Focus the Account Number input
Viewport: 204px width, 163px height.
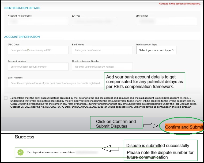(x=38, y=67)
